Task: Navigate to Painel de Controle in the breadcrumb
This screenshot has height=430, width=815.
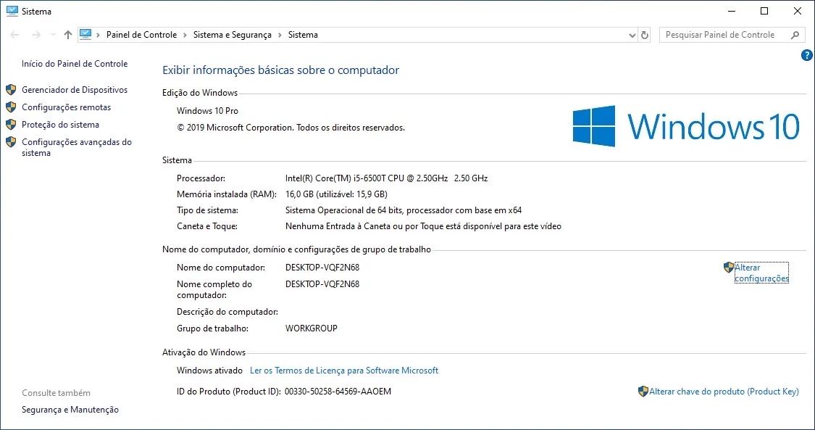Action: pos(141,34)
